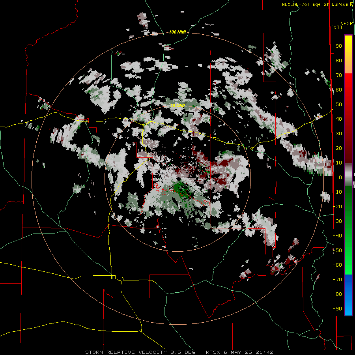Click the -10 value on velocity scale
The image size is (355, 355).
pyautogui.click(x=337, y=192)
